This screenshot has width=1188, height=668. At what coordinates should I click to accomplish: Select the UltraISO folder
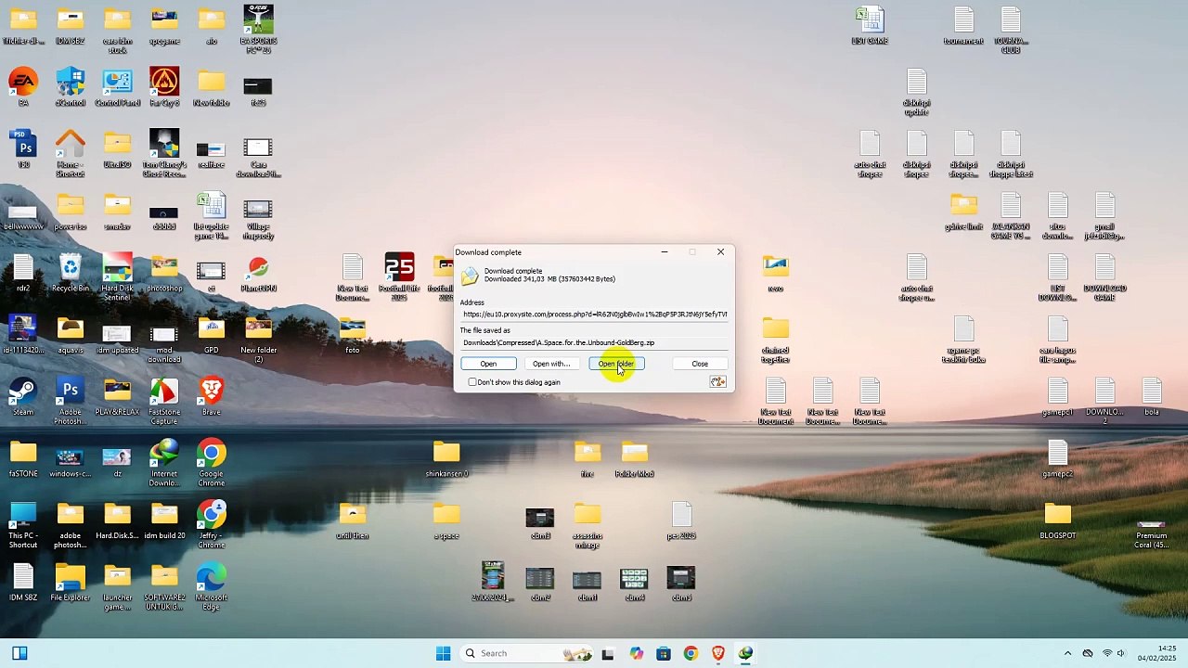click(x=117, y=148)
